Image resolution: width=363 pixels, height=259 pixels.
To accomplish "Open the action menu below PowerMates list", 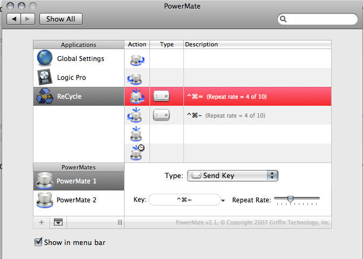I will [58, 222].
